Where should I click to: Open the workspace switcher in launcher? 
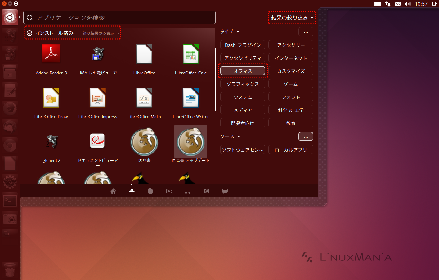(10, 237)
